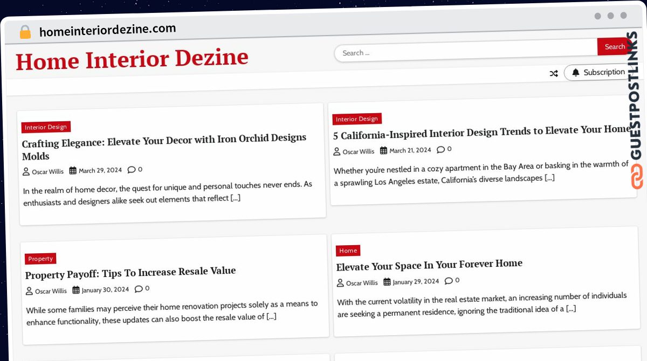The height and width of the screenshot is (361, 647).
Task: Open the Interior Design tag on Crafting Elegance
Action: 46,127
